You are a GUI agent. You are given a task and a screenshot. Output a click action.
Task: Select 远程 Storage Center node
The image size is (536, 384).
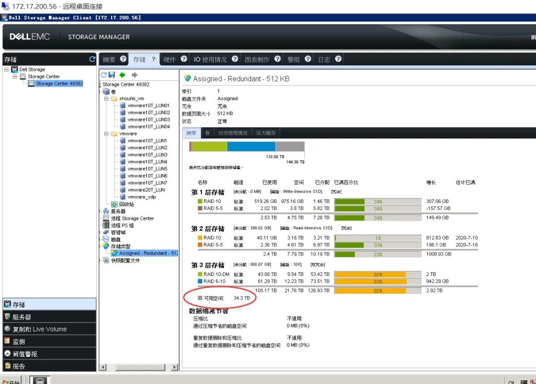[x=133, y=218]
